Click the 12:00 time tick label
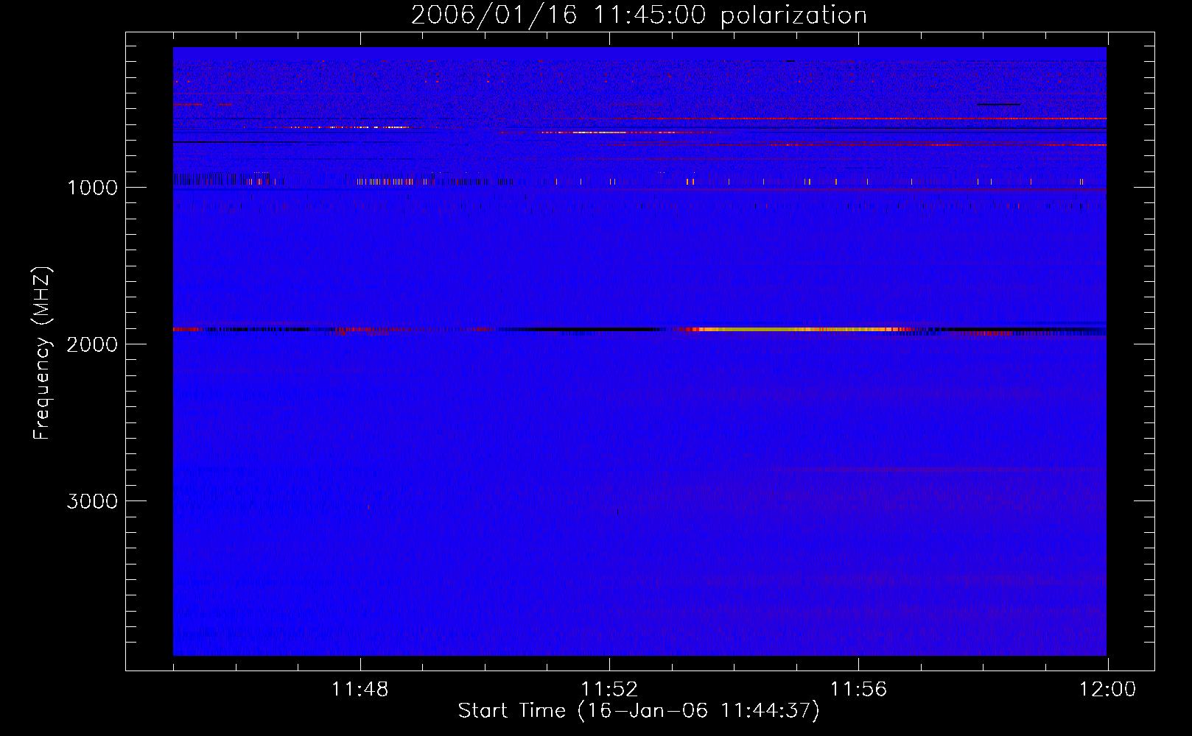 point(1107,690)
